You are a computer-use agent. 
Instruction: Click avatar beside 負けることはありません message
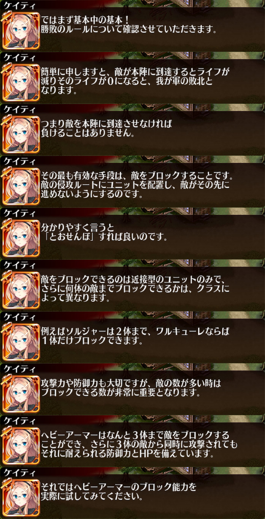click(21, 134)
